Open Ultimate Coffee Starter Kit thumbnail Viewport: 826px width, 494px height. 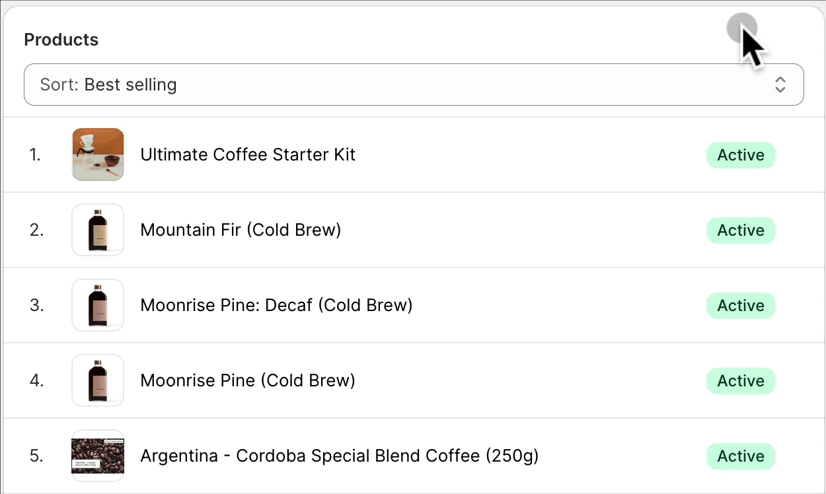point(98,155)
